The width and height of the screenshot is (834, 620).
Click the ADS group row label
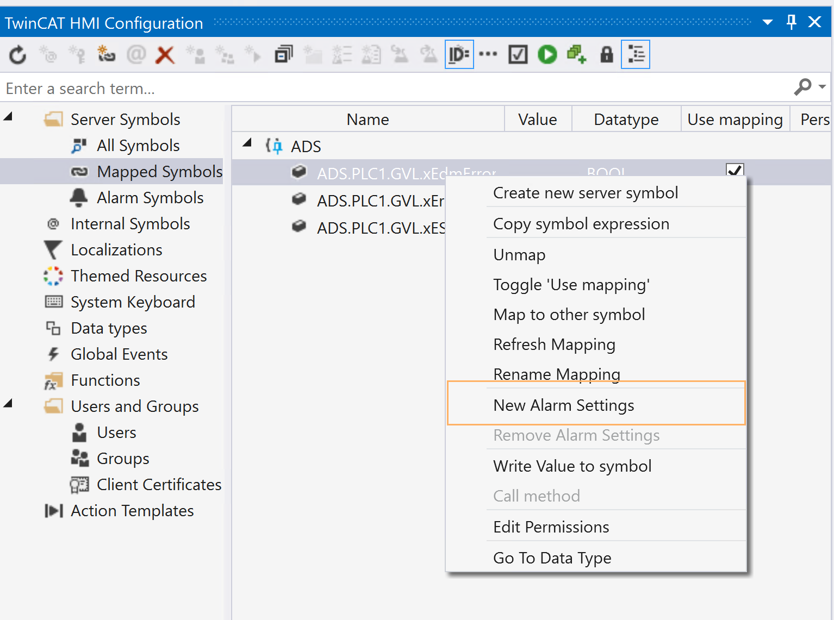coord(306,146)
